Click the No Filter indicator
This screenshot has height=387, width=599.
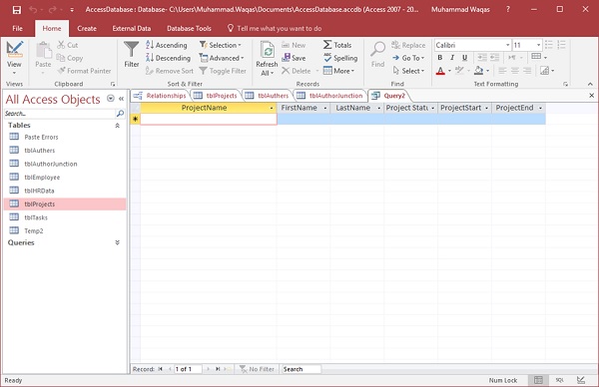[x=257, y=369]
